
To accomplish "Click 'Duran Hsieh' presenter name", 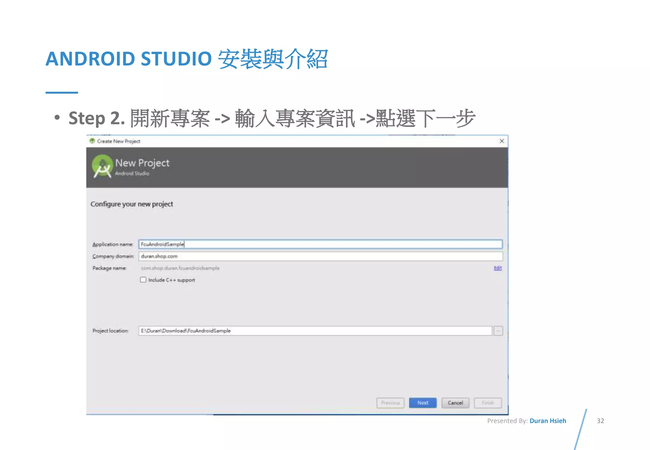I will click(x=548, y=421).
